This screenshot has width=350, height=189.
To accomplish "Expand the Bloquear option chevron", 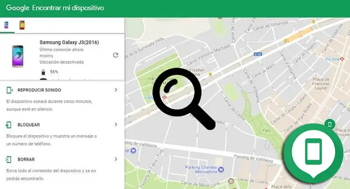I will click(116, 125).
